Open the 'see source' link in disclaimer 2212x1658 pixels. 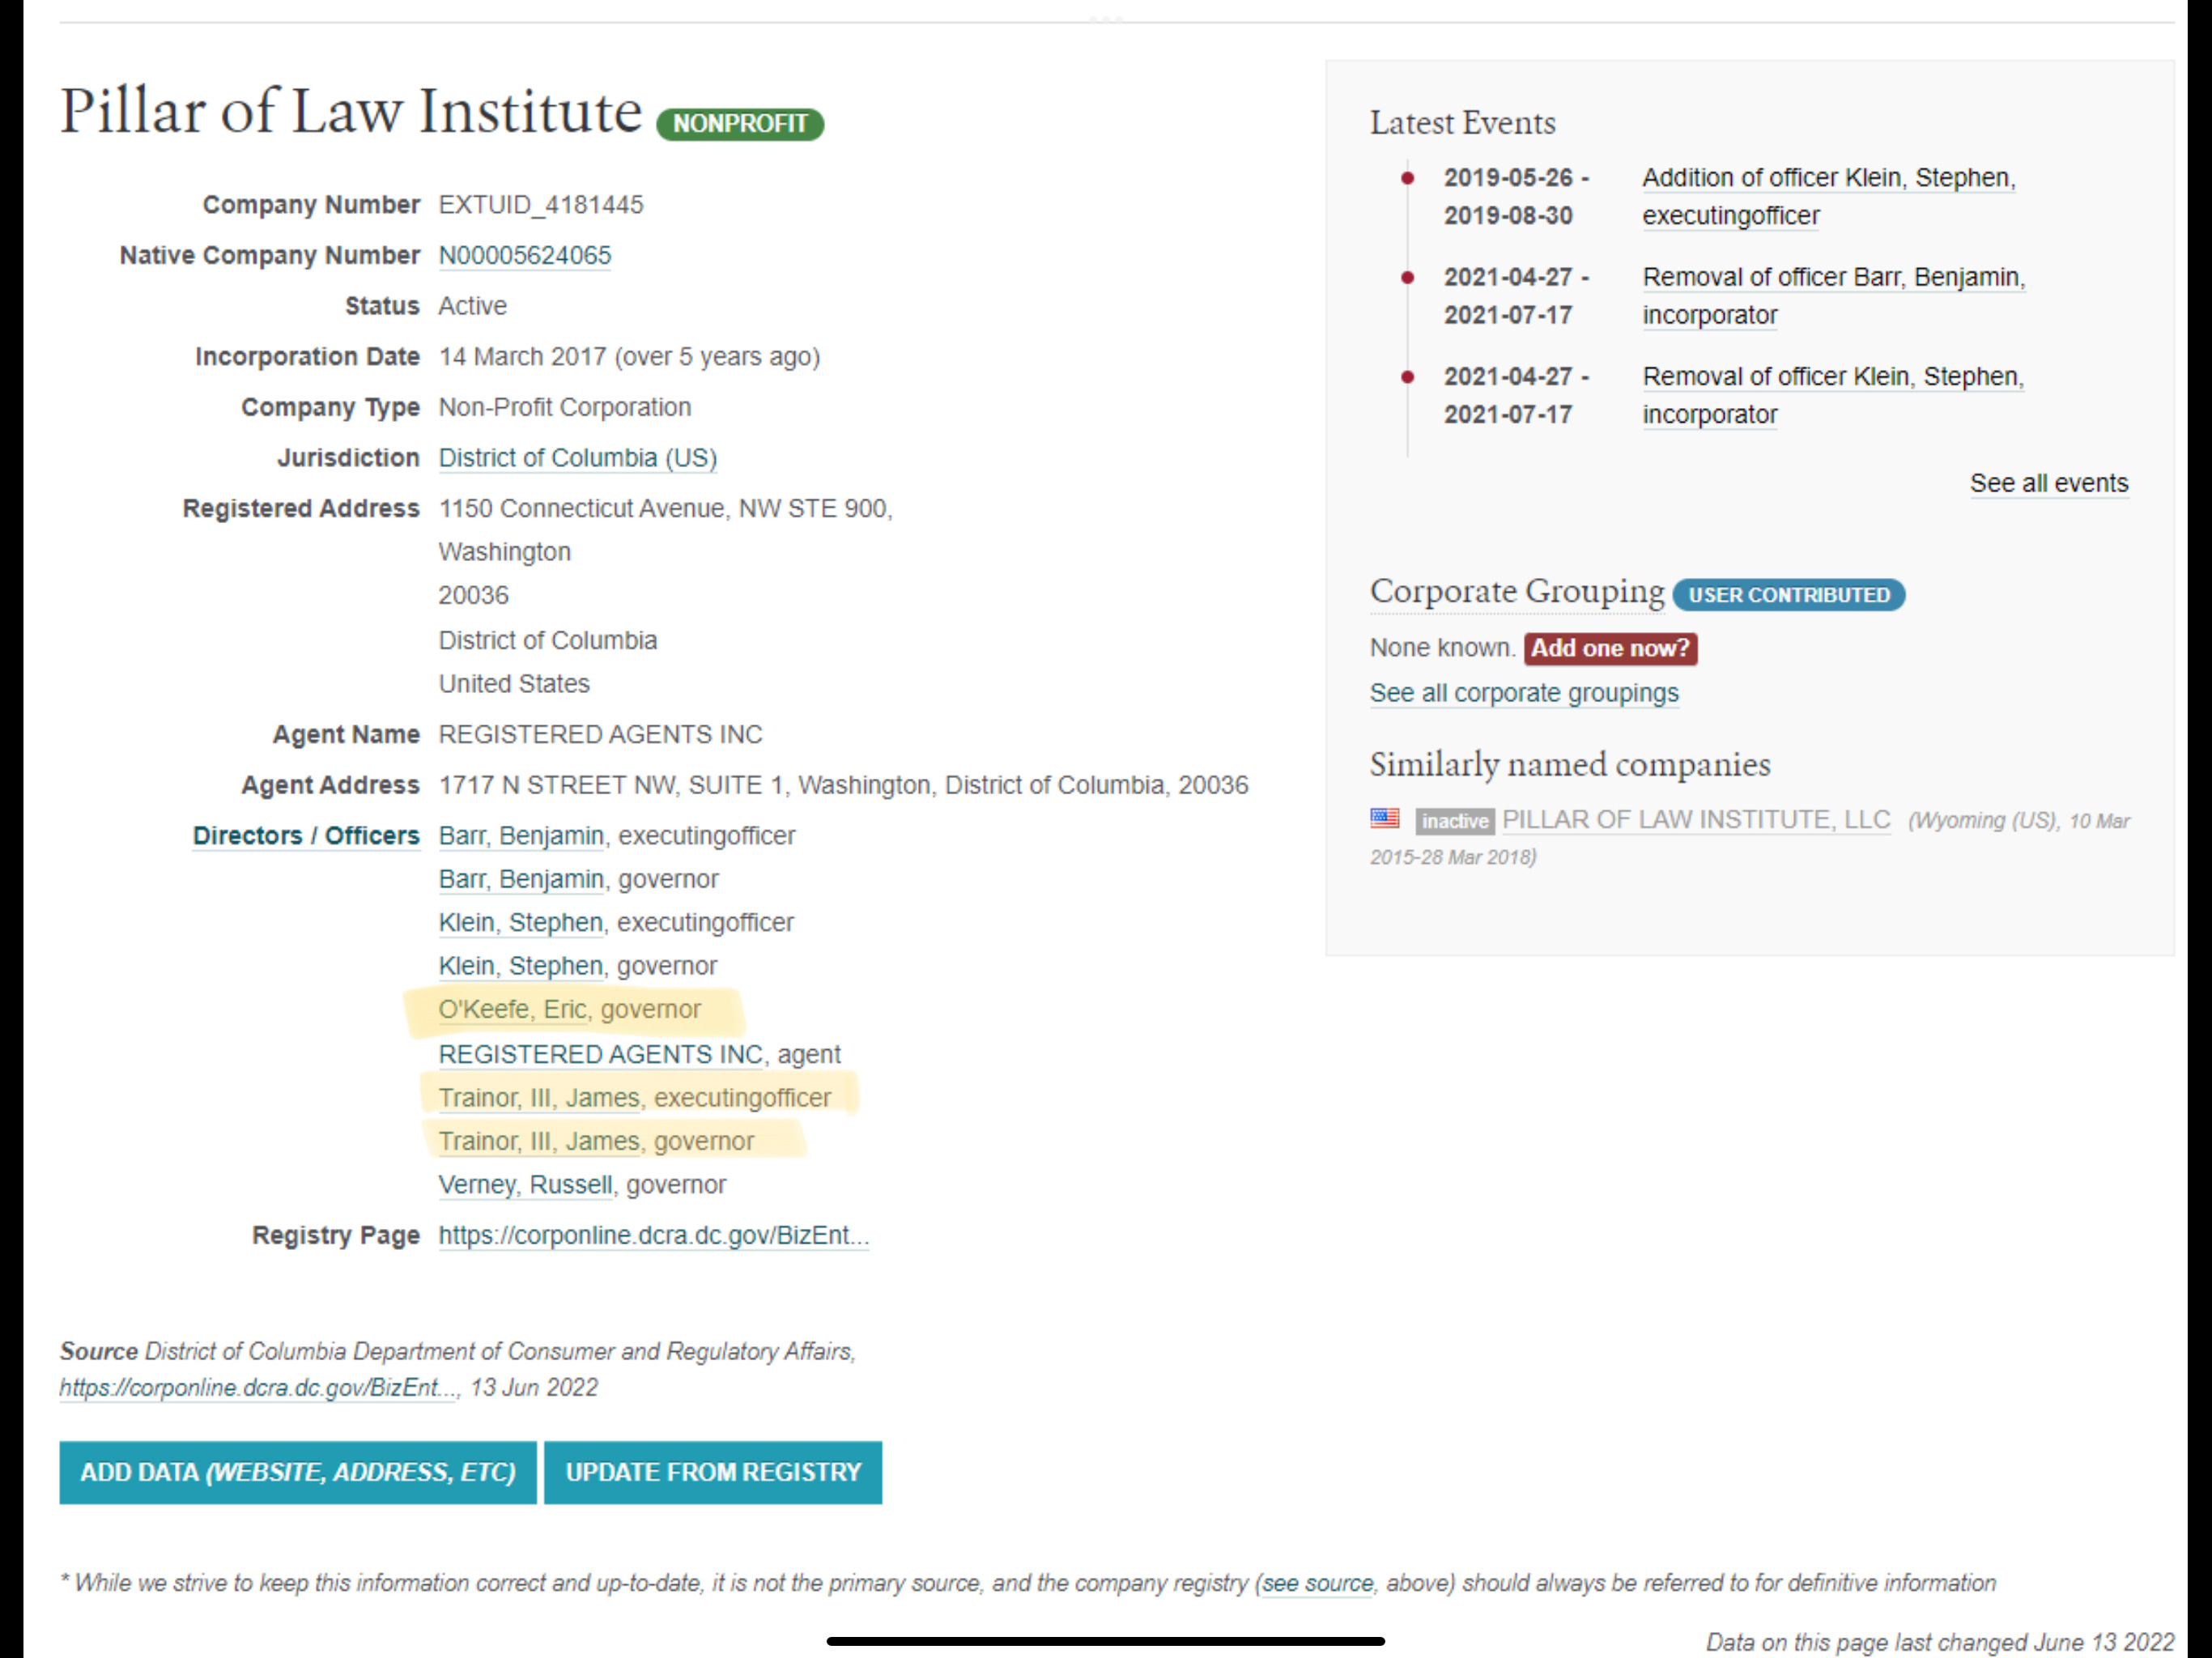pos(1318,1583)
